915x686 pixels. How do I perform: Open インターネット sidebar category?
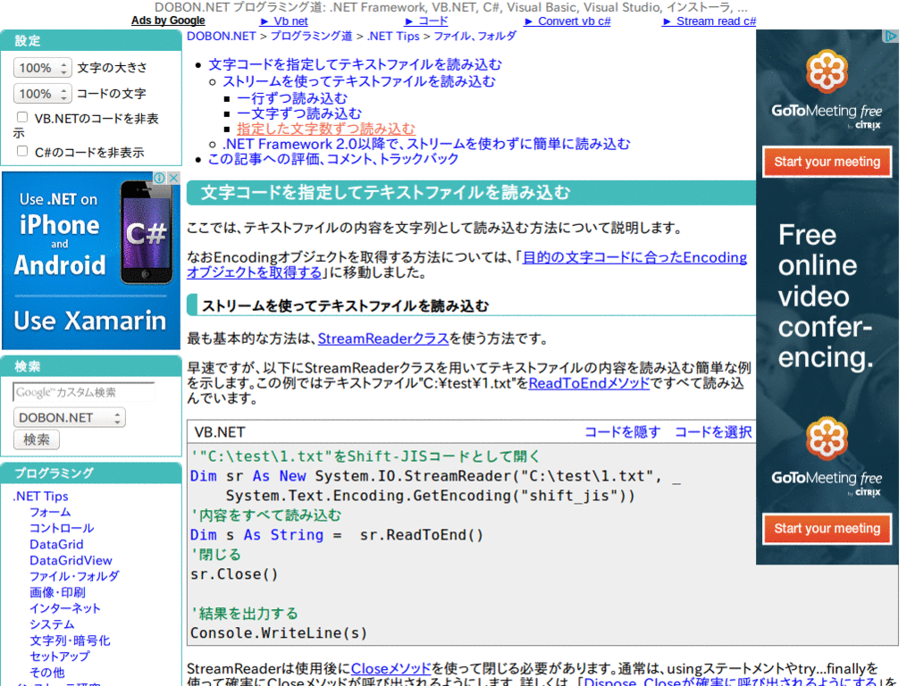64,608
